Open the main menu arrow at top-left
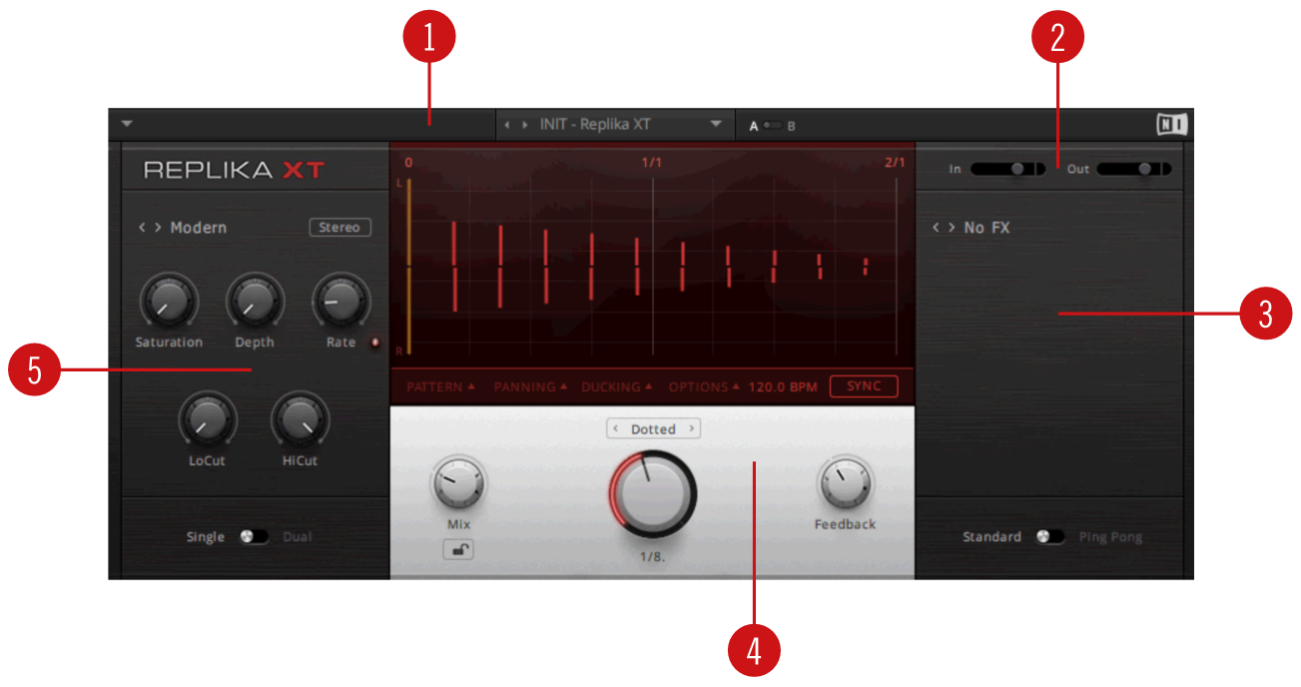Viewport: 1301px width, 687px height. pyautogui.click(x=127, y=125)
